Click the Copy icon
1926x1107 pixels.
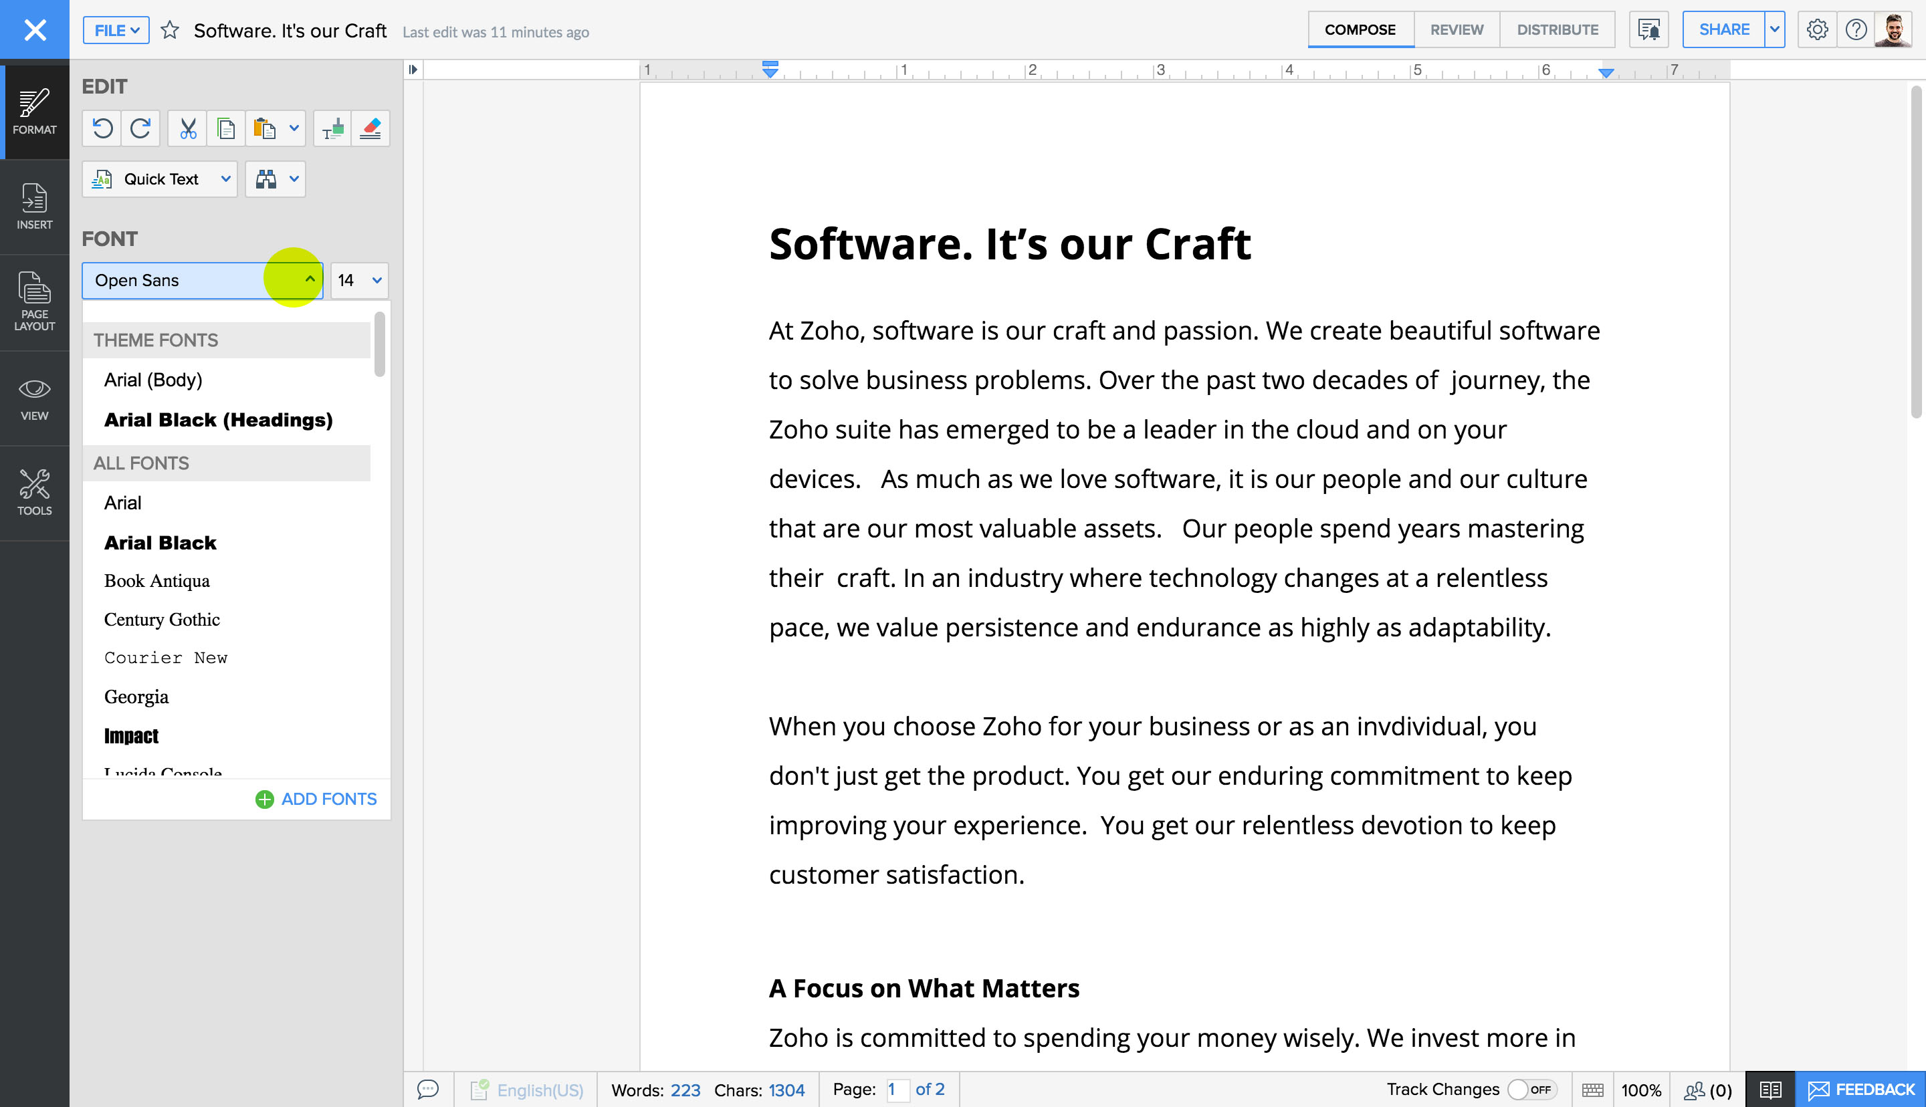coord(226,128)
